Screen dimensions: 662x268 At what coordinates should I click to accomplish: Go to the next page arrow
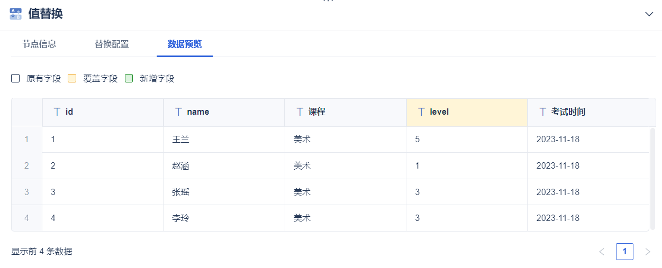(x=647, y=252)
